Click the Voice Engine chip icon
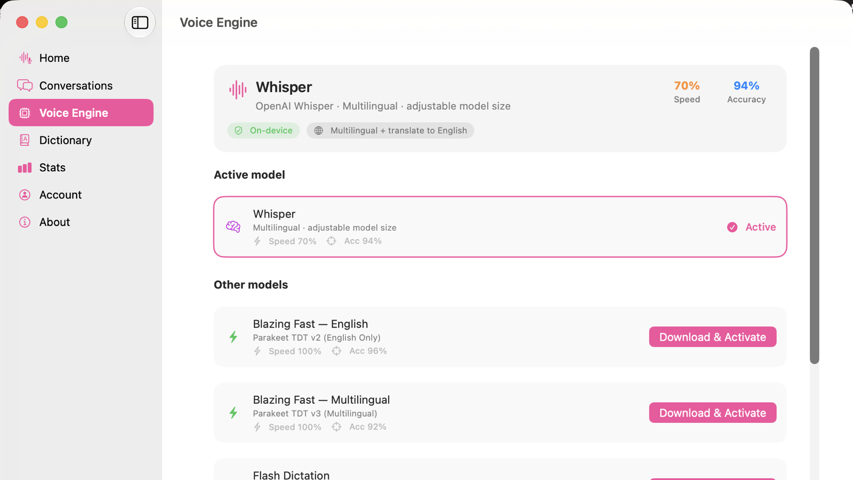 pos(25,113)
